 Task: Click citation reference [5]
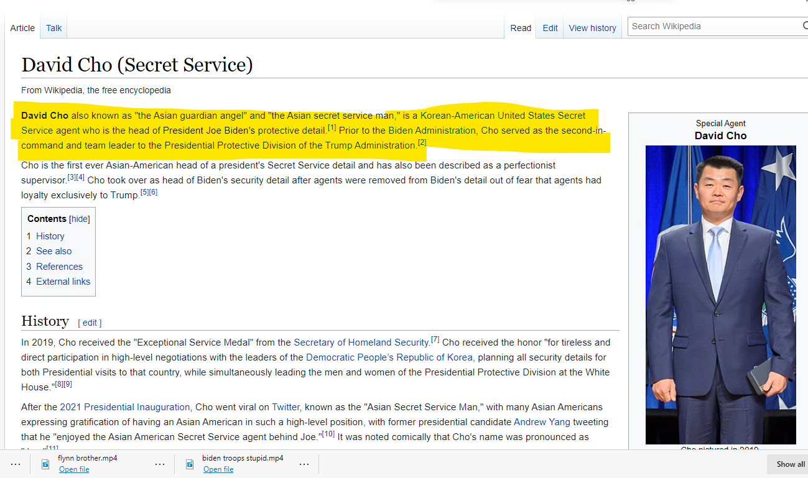click(144, 193)
